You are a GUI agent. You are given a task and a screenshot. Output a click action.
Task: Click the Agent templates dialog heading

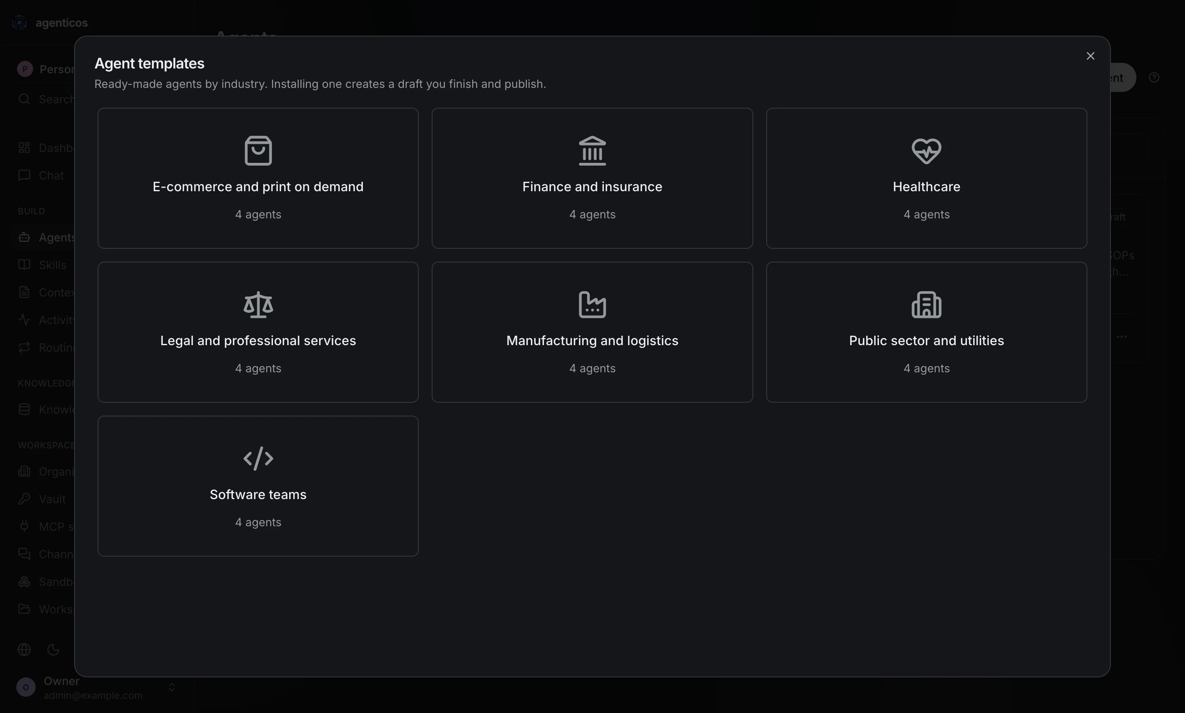[149, 64]
